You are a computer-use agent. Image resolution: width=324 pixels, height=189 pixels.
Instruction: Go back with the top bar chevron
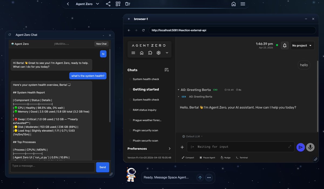pyautogui.click(x=68, y=4)
